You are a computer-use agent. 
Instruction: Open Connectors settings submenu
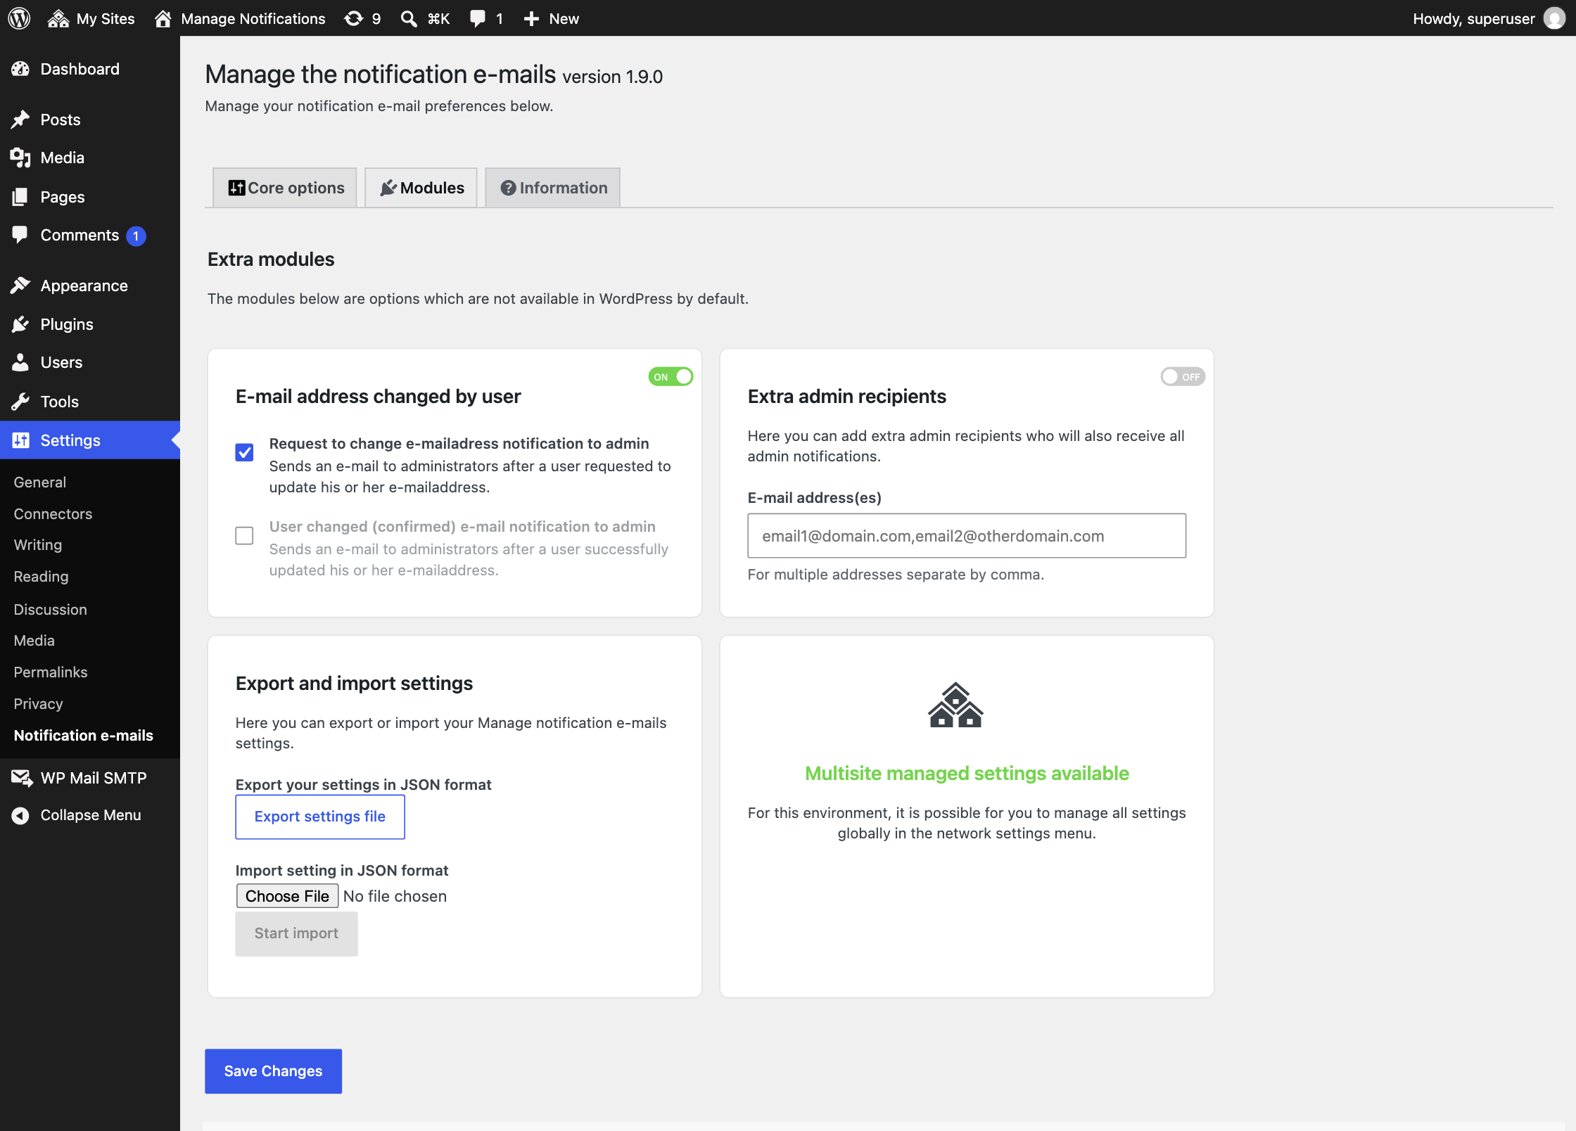(x=53, y=514)
